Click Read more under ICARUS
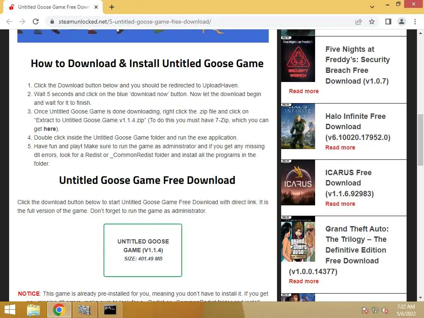The width and height of the screenshot is (424, 318). [340, 204]
